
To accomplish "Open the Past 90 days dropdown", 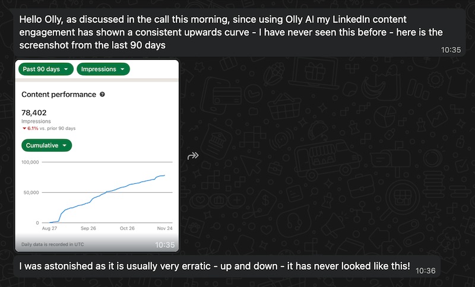I will coord(46,69).
